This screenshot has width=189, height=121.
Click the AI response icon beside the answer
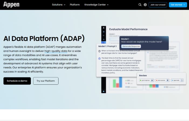[x=99, y=58]
